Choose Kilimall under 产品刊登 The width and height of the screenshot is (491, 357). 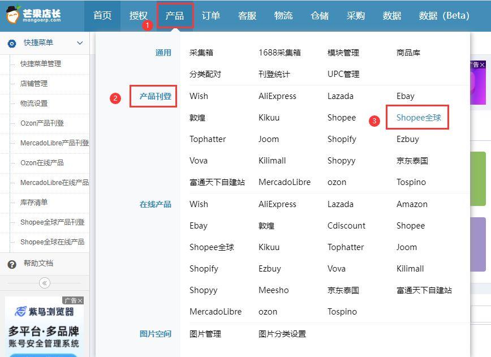click(x=272, y=161)
